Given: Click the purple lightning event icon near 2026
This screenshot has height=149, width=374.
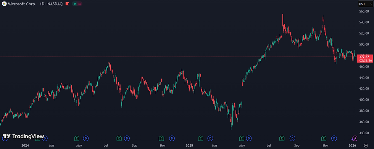Looking at the screenshot, I should pyautogui.click(x=354, y=138).
